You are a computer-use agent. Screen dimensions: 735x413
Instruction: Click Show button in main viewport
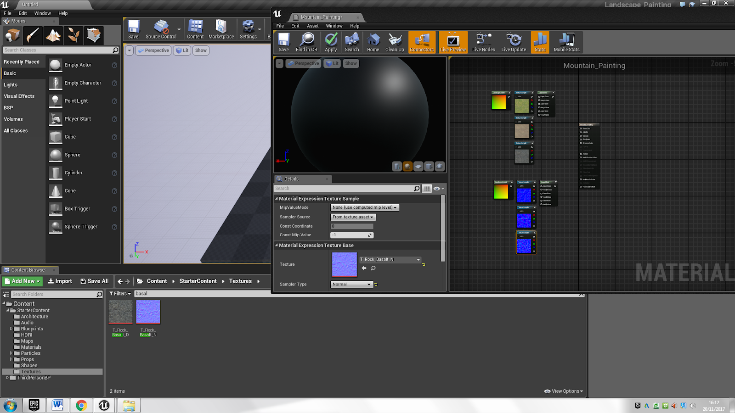pos(201,50)
